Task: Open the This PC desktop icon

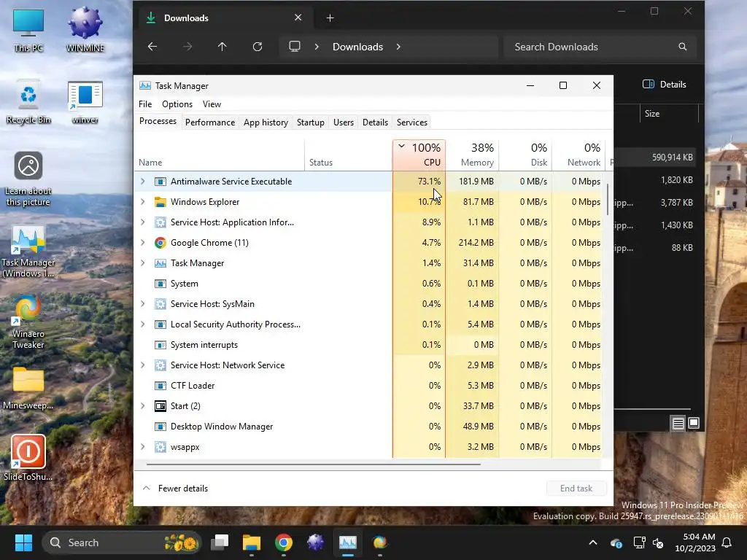Action: pyautogui.click(x=28, y=31)
